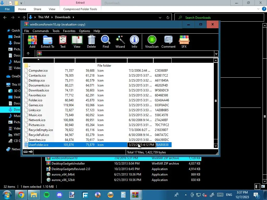267x200 pixels.
Task: Open Quick access in Explorer sidebar
Action: tap(14, 30)
